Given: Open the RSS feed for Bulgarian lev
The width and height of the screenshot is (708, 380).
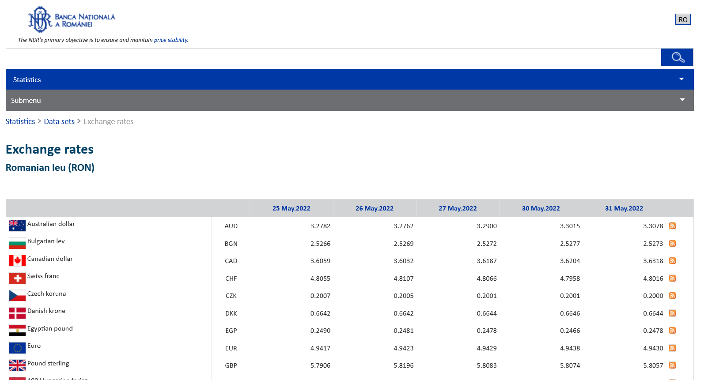Looking at the screenshot, I should click(672, 244).
